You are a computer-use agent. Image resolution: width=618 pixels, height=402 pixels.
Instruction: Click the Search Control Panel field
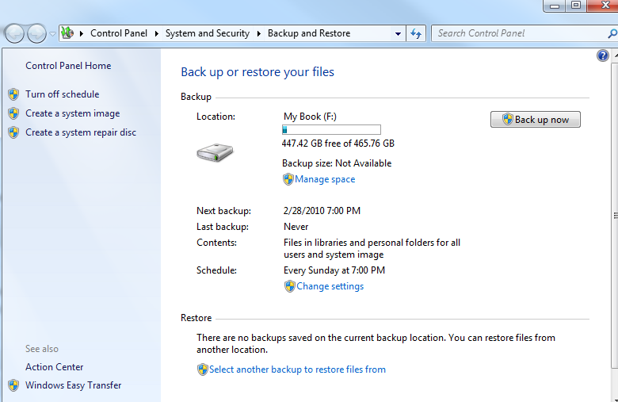tap(519, 33)
